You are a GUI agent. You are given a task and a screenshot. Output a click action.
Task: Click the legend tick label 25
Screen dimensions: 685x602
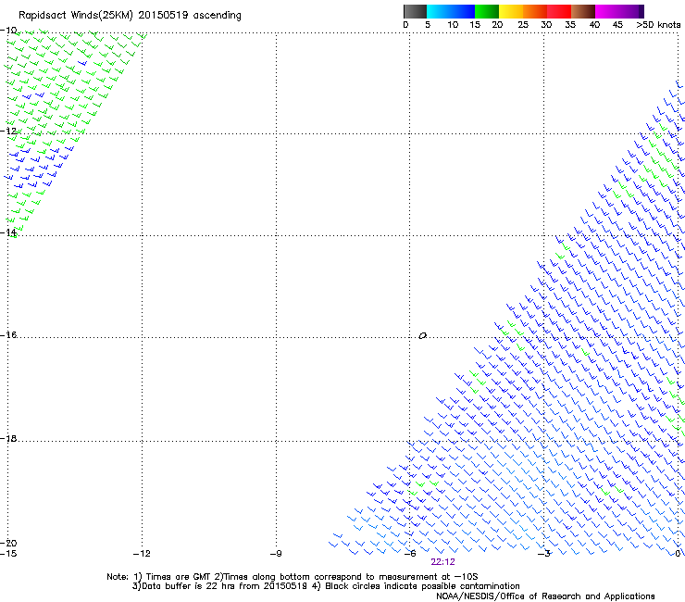point(523,25)
